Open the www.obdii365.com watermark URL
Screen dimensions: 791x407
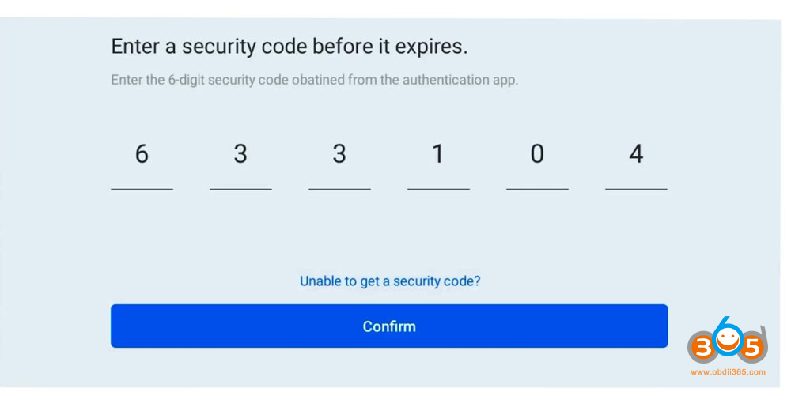click(728, 372)
